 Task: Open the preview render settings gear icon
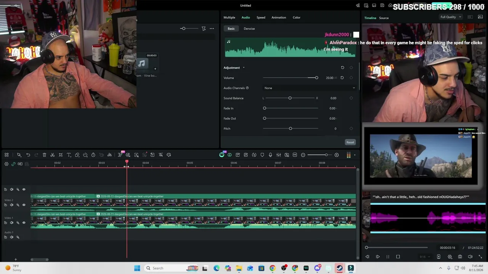pos(450,257)
